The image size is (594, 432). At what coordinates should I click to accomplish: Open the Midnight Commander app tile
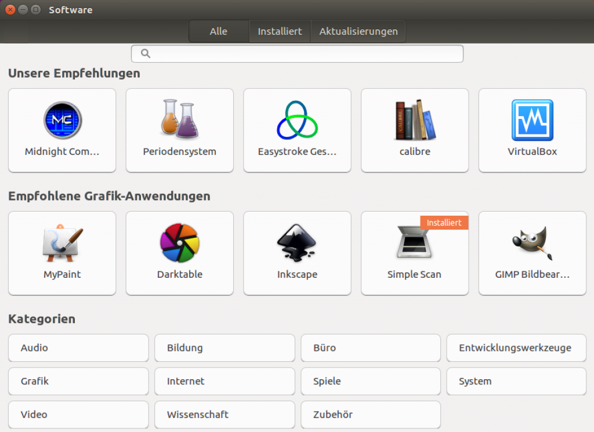click(62, 130)
